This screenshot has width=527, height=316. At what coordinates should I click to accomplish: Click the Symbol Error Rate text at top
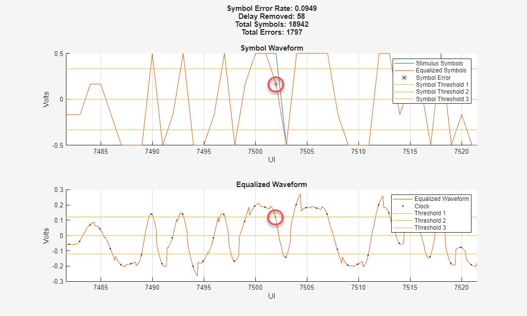(272, 8)
